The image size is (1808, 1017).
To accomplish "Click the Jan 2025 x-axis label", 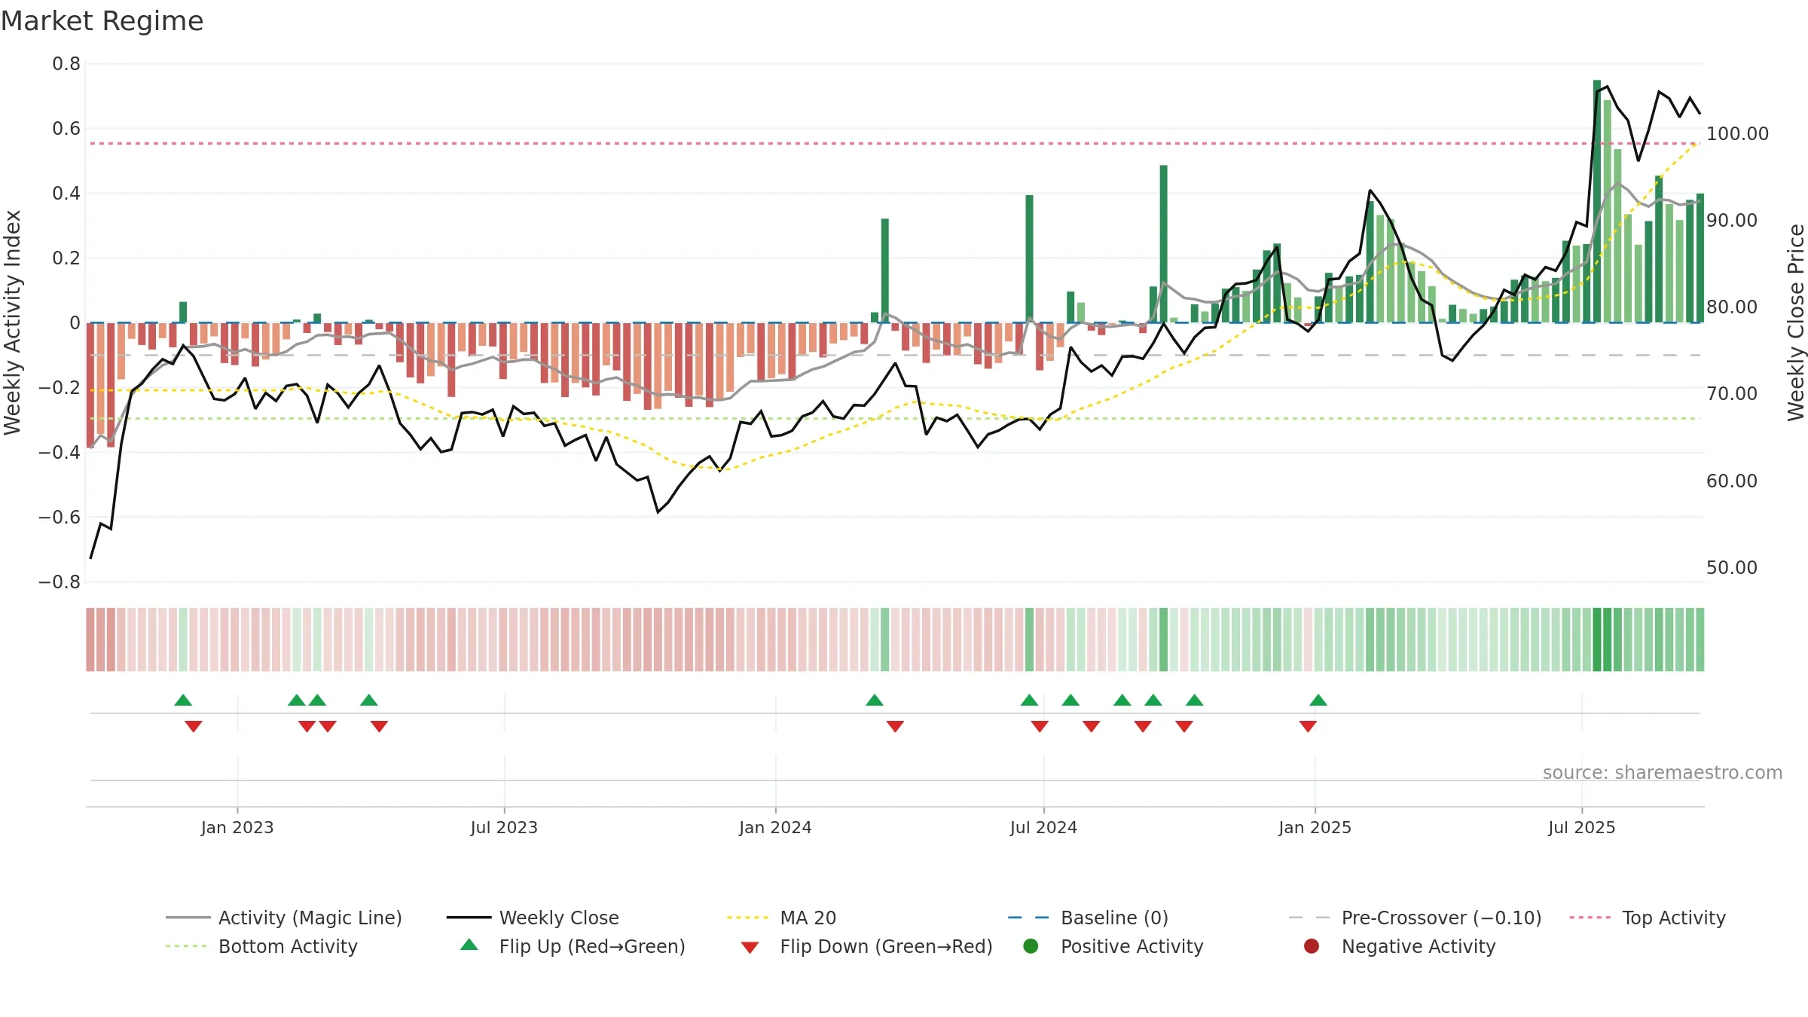I will click(1315, 827).
